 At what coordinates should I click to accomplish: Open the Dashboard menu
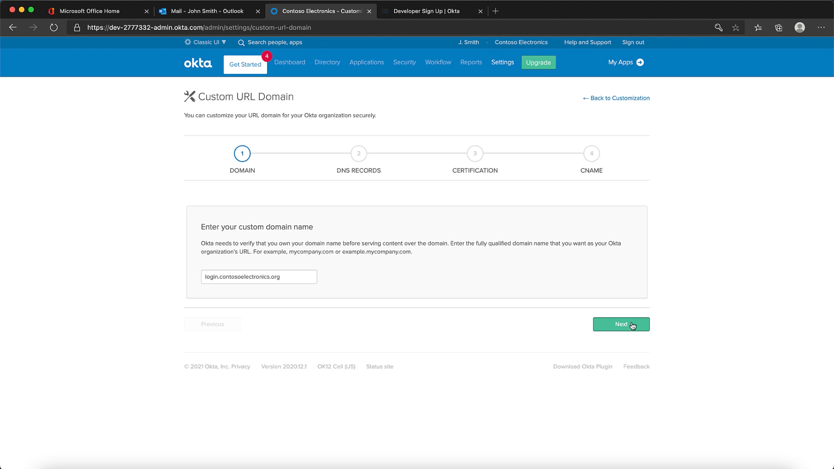[x=290, y=62]
